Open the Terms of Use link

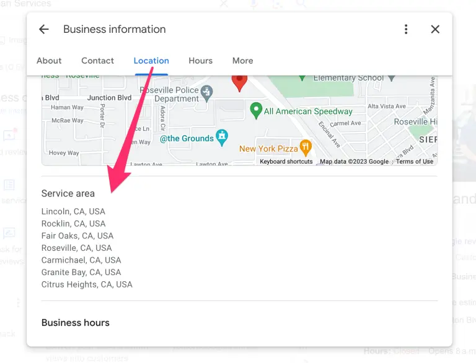(415, 162)
